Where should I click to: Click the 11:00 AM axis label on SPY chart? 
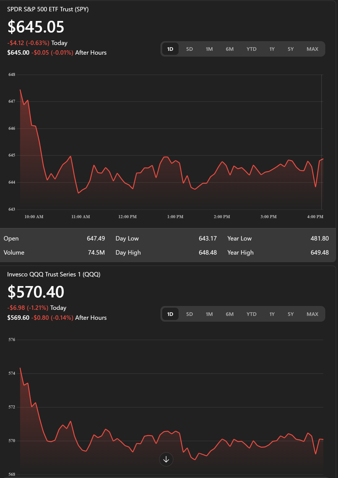coord(81,217)
